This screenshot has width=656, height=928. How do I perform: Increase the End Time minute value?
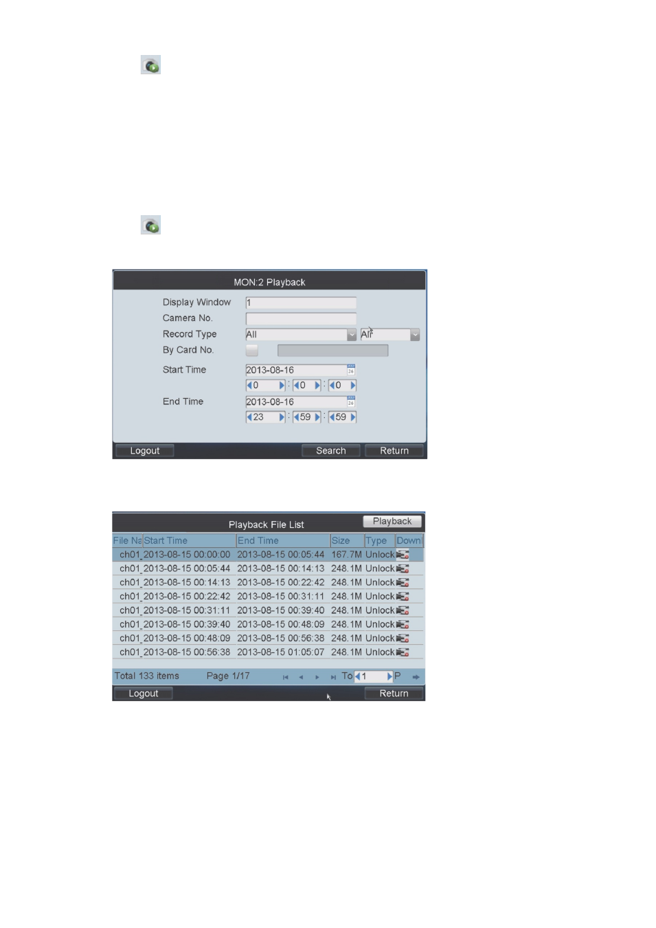[x=317, y=417]
